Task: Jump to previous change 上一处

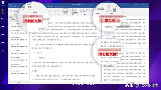Action: [88, 9]
